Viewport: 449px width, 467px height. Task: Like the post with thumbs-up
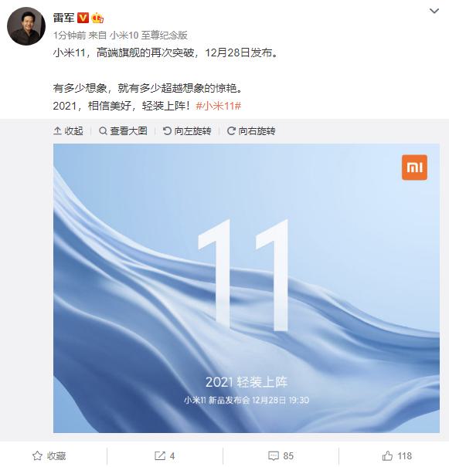coord(396,455)
